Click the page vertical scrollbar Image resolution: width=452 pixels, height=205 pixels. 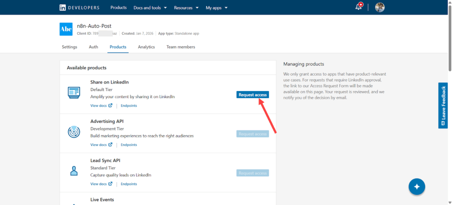[449, 40]
